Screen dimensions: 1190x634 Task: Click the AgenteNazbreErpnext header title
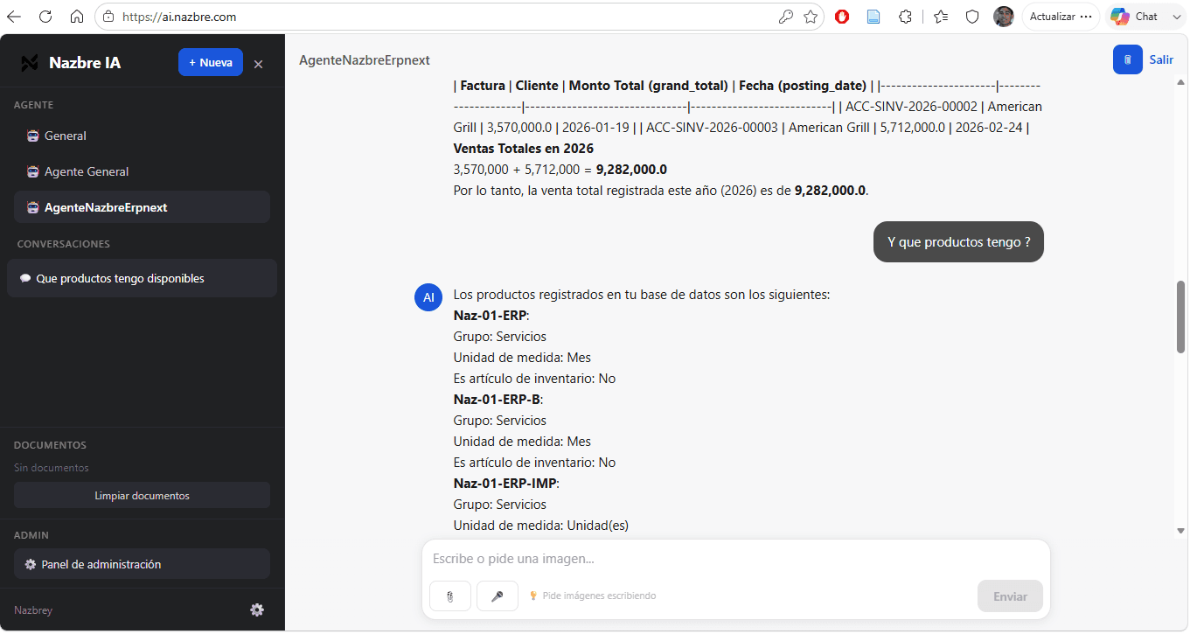365,59
